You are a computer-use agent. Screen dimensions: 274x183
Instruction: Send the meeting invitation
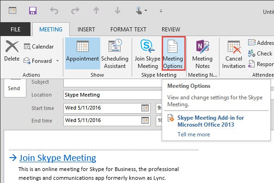(x=15, y=88)
